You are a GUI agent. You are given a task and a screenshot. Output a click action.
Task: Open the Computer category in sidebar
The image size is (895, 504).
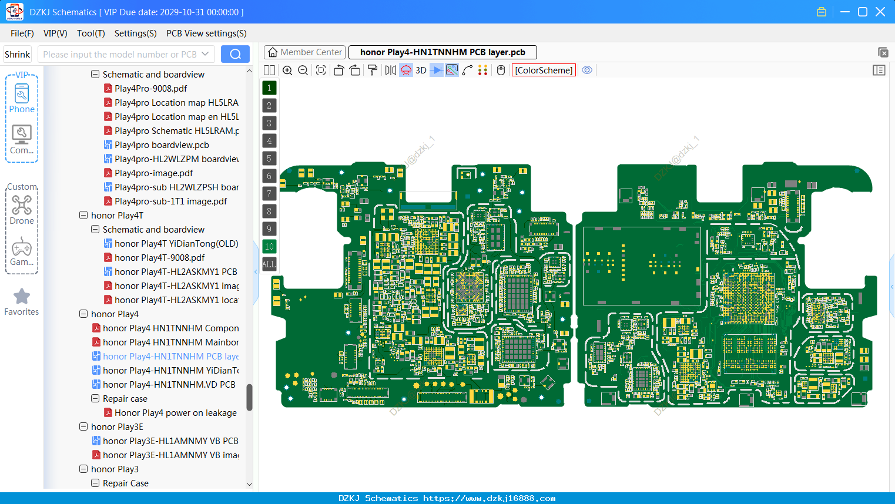(x=22, y=140)
